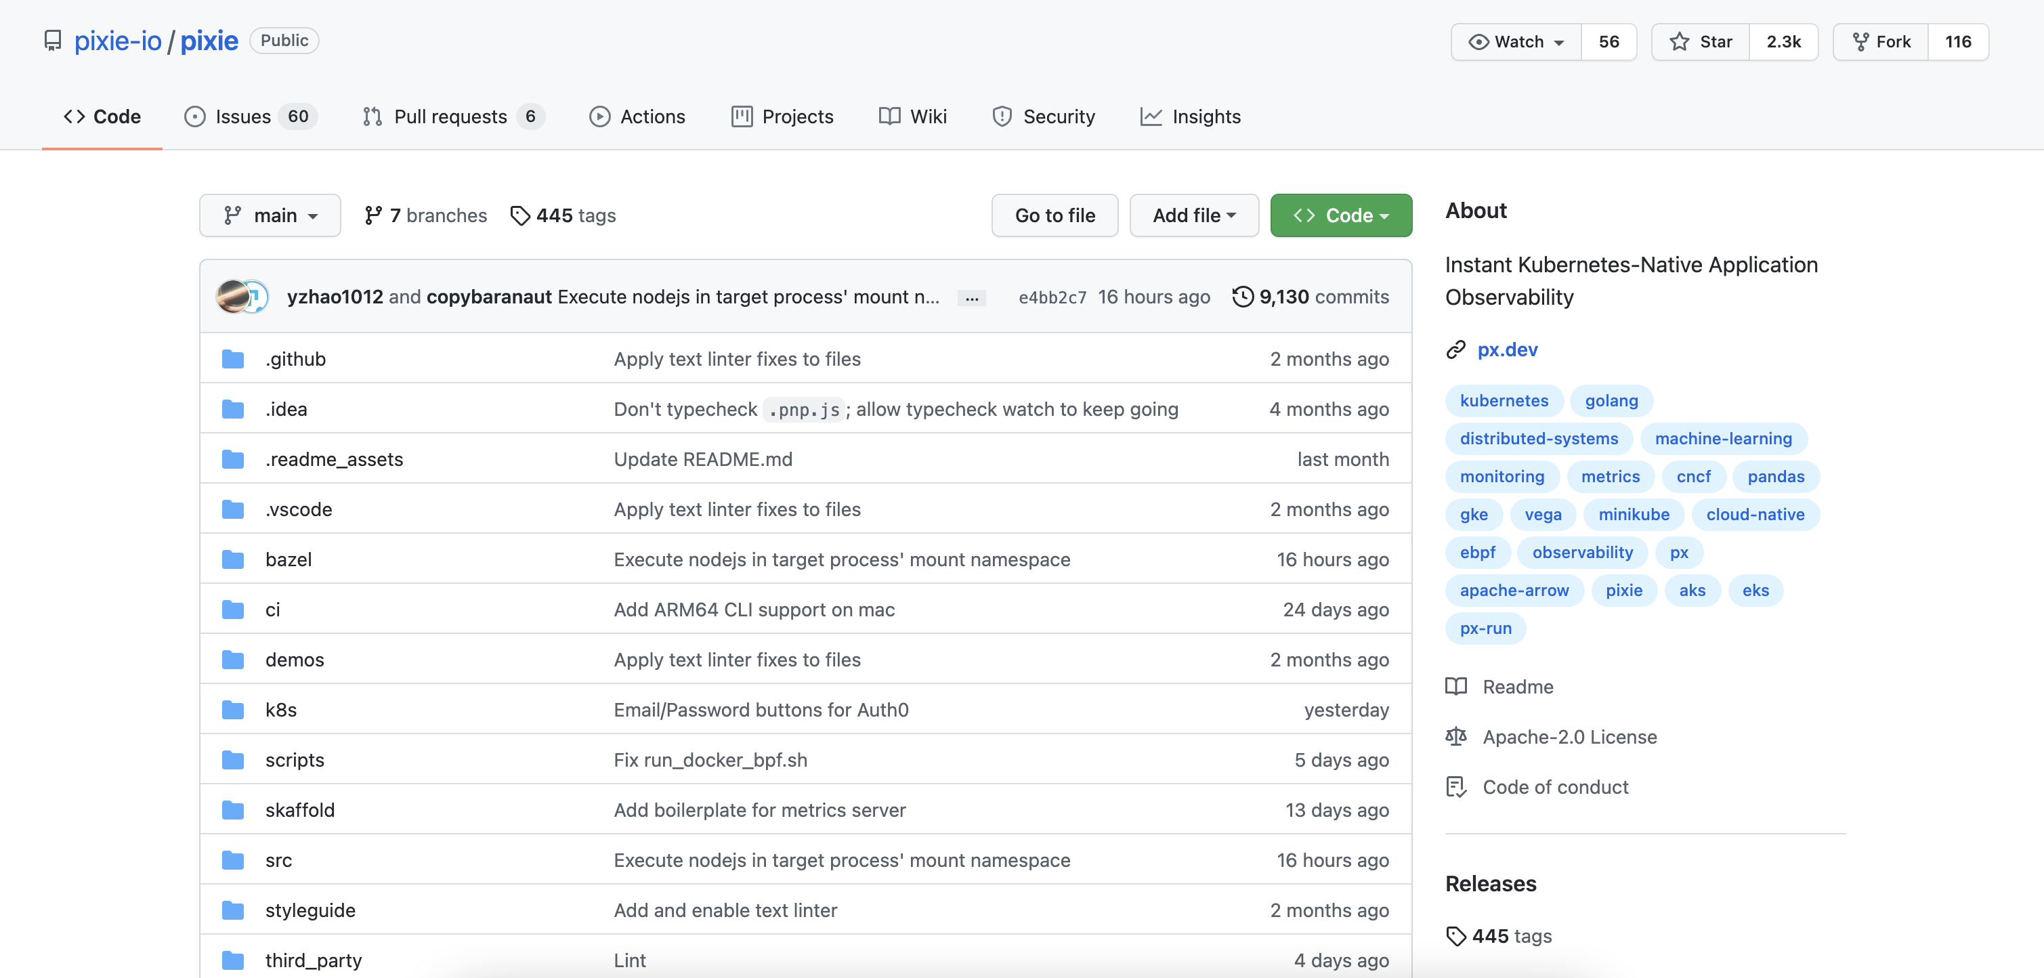This screenshot has width=2044, height=978.
Task: Expand the commit message ellipsis
Action: [x=971, y=298]
